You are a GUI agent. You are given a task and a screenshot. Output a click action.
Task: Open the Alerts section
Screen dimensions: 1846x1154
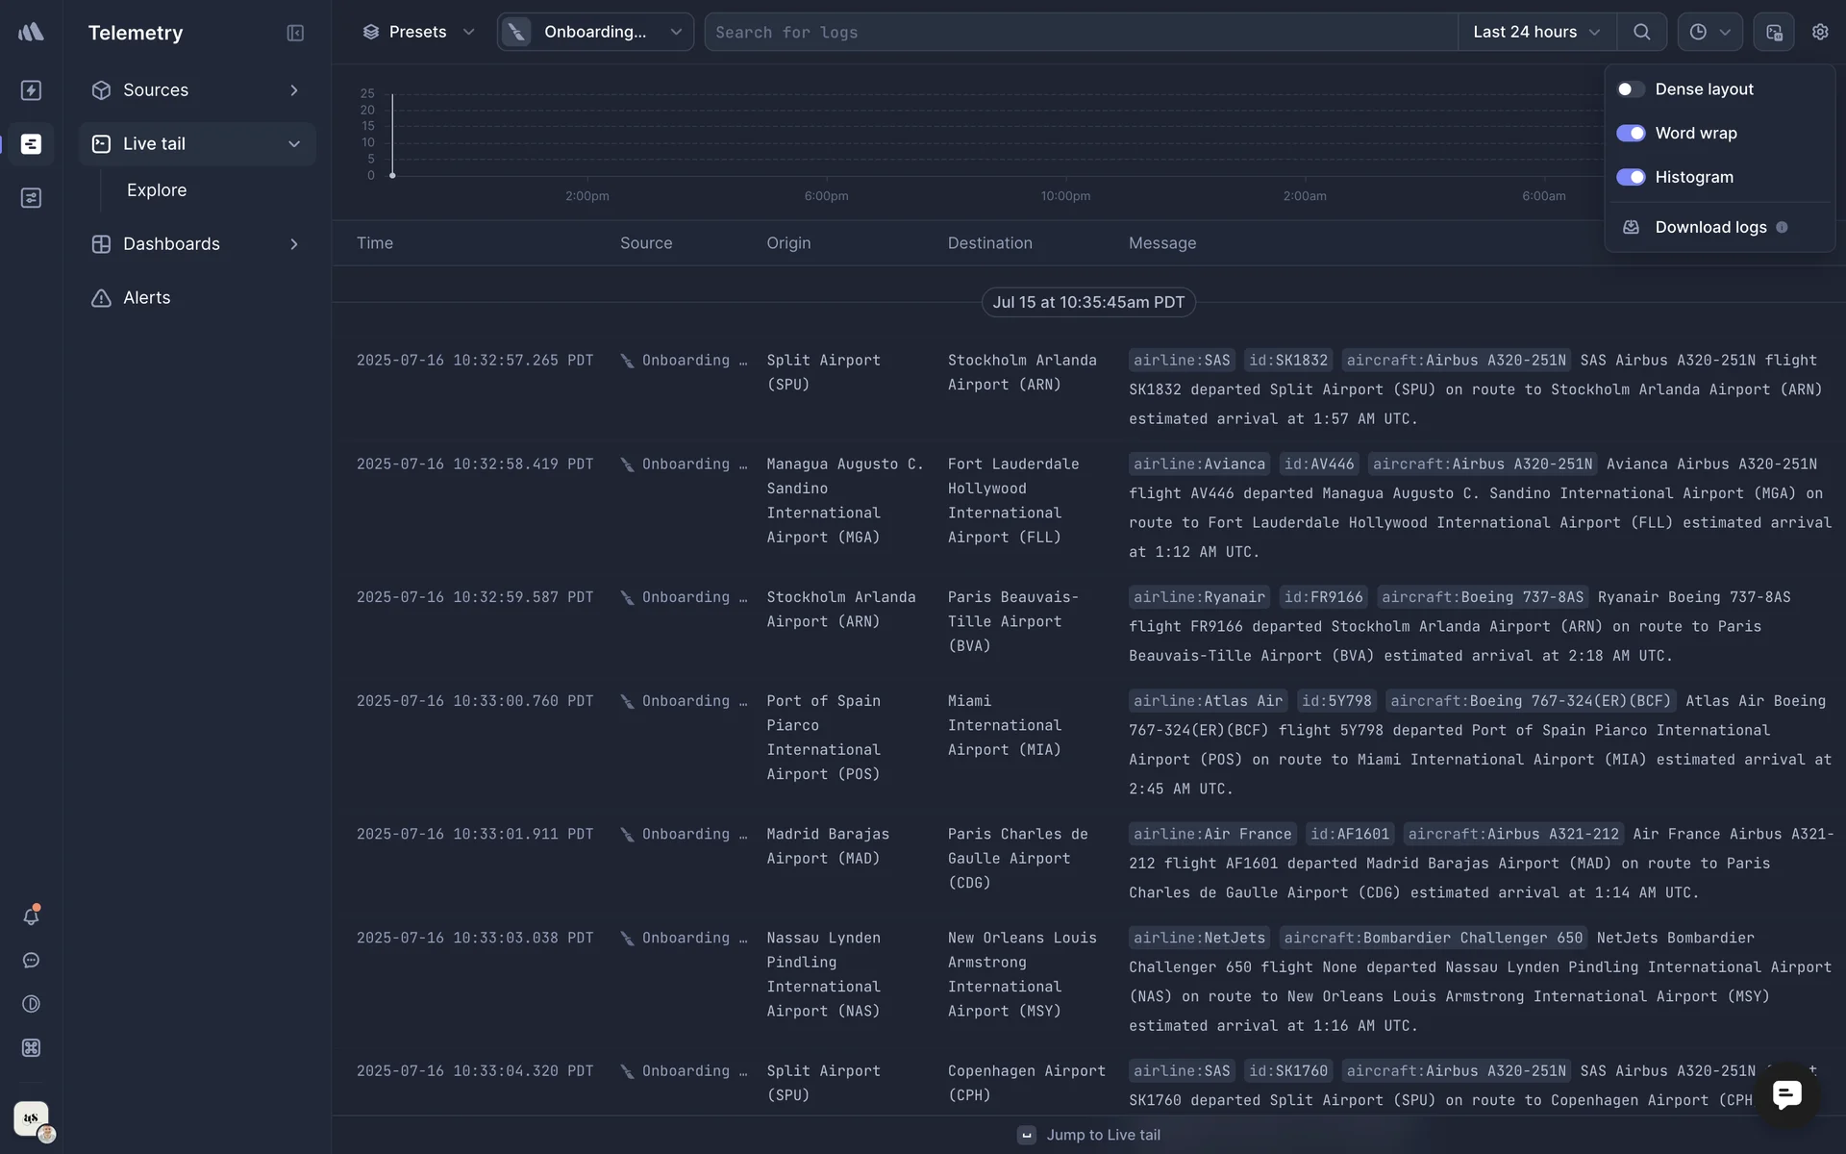click(x=146, y=298)
